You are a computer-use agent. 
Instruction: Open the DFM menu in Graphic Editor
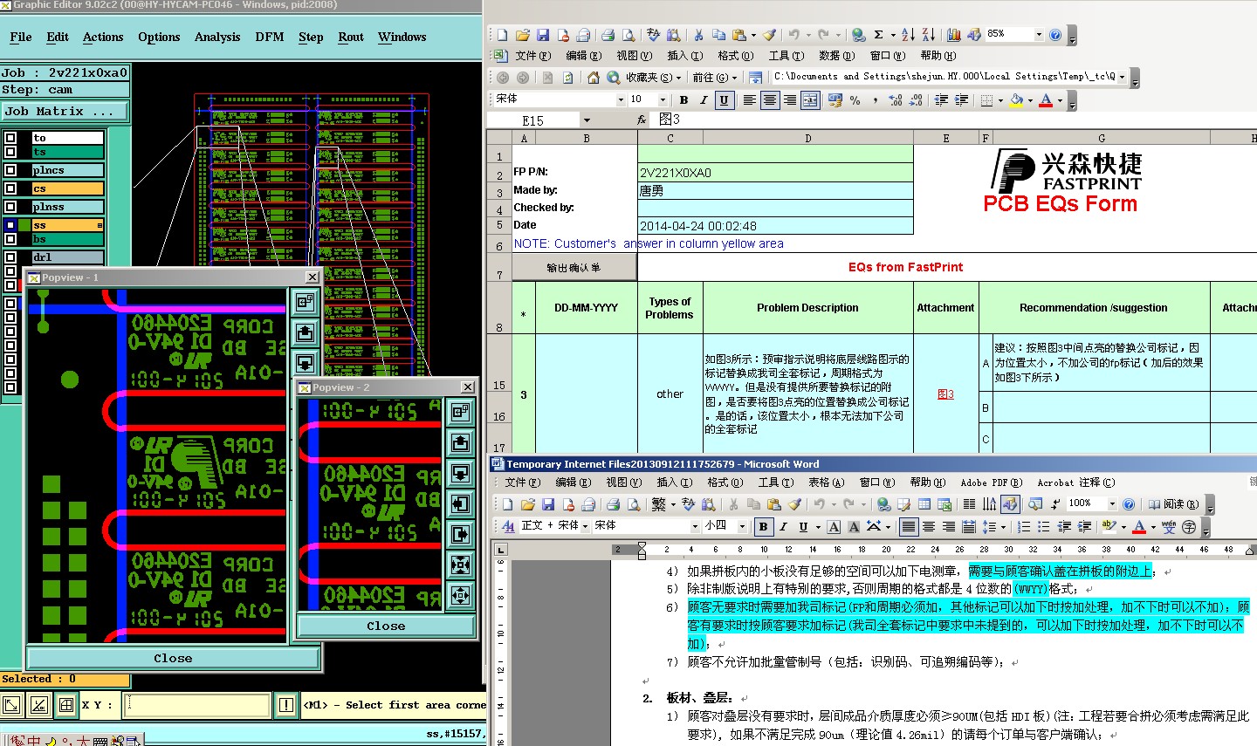point(269,37)
